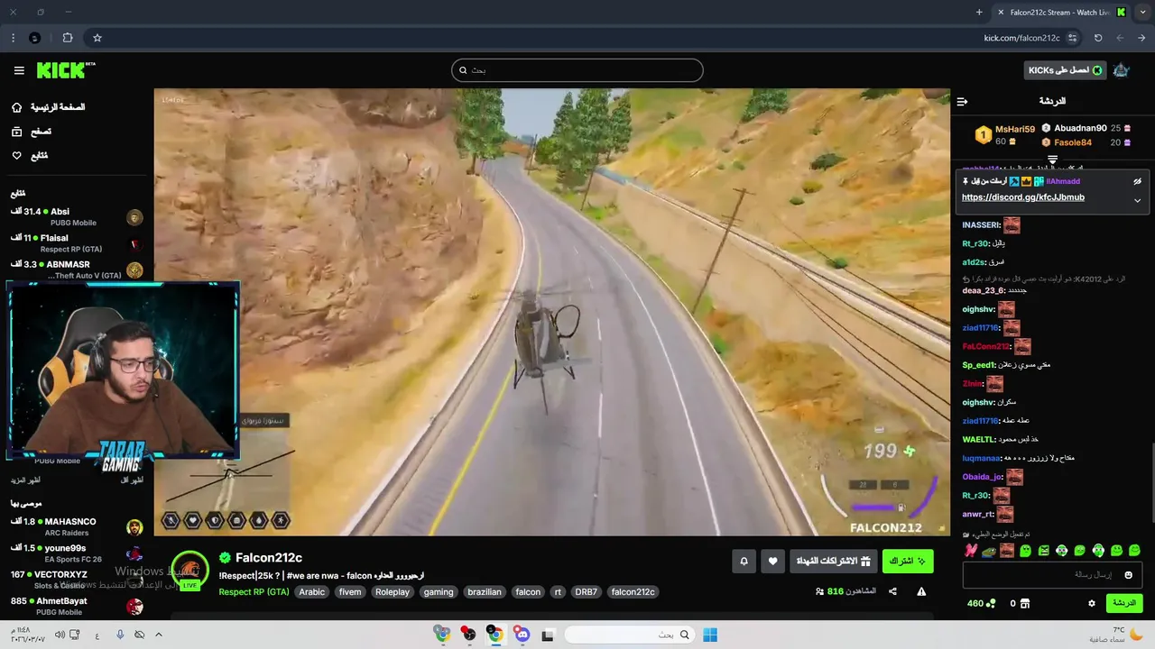
Task: Open chat settings gear icon
Action: 1091,603
